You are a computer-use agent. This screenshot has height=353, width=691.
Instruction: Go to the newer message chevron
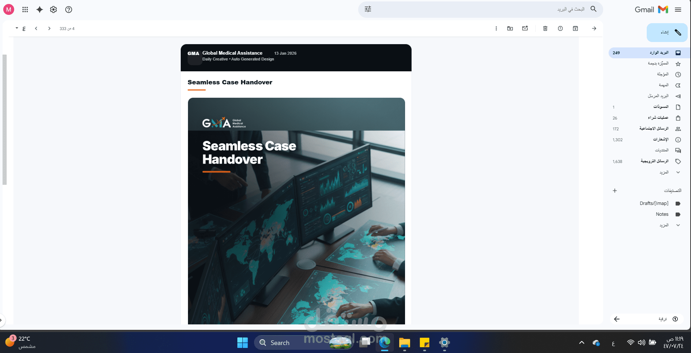pos(49,29)
